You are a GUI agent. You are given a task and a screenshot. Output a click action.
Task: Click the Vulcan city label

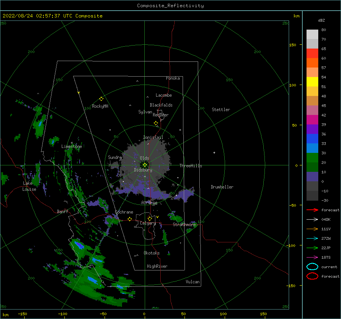(x=193, y=282)
